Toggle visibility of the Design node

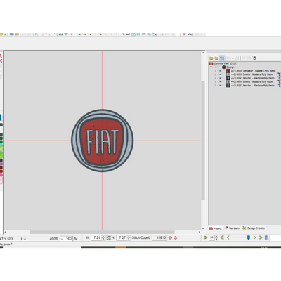coord(216,67)
